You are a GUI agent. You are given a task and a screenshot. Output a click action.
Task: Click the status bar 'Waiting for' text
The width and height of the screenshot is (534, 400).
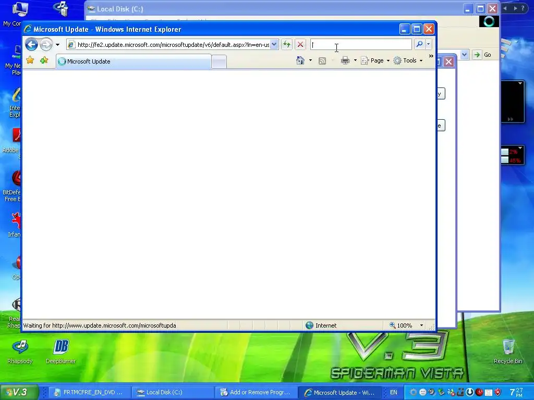pos(100,326)
